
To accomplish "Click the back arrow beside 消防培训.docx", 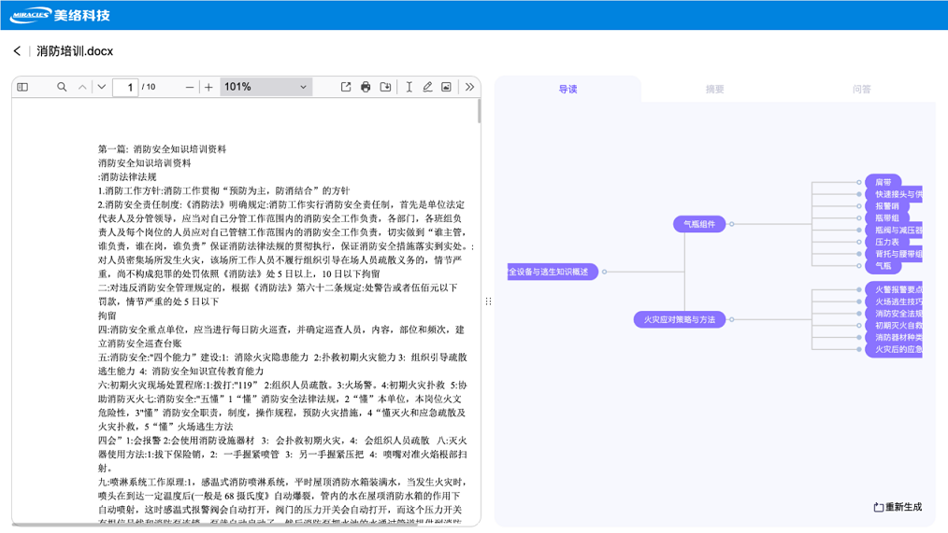I will pyautogui.click(x=17, y=51).
